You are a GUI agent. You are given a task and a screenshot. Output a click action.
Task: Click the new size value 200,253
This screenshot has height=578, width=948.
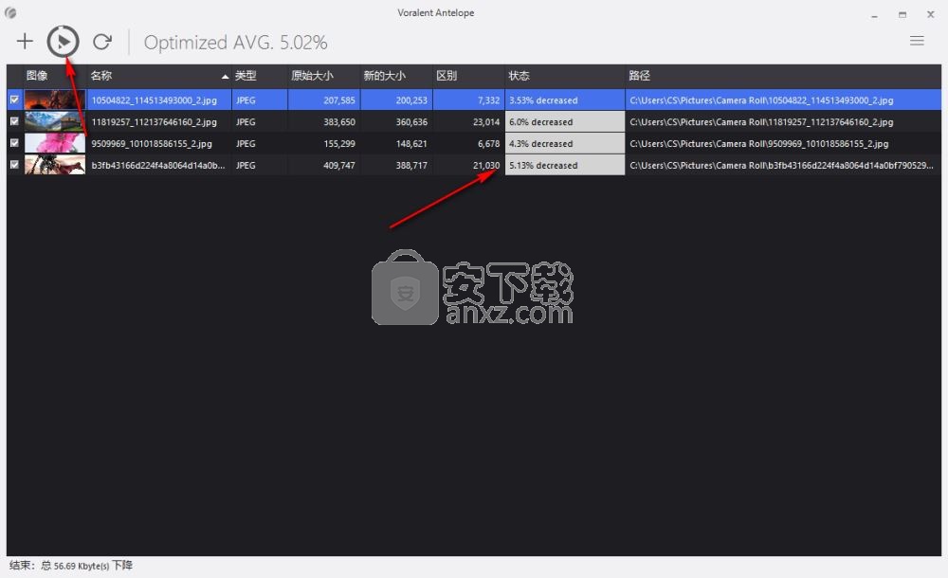click(411, 100)
